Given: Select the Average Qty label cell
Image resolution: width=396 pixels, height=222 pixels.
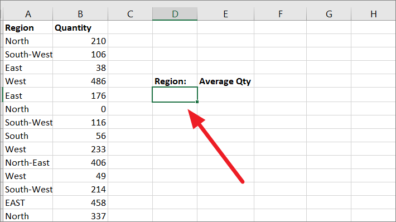Looking at the screenshot, I should point(225,81).
